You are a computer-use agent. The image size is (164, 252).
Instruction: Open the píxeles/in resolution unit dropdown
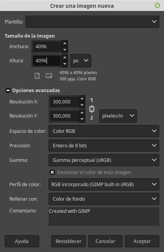tap(118, 116)
